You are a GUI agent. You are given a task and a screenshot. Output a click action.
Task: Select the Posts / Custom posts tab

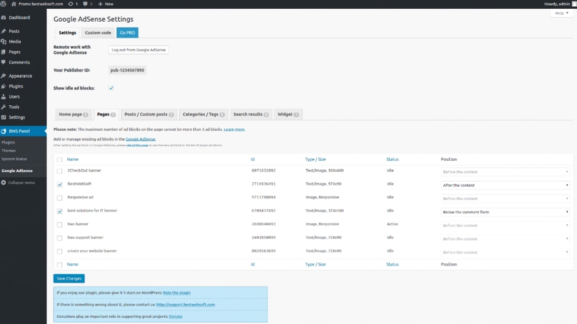tap(149, 114)
